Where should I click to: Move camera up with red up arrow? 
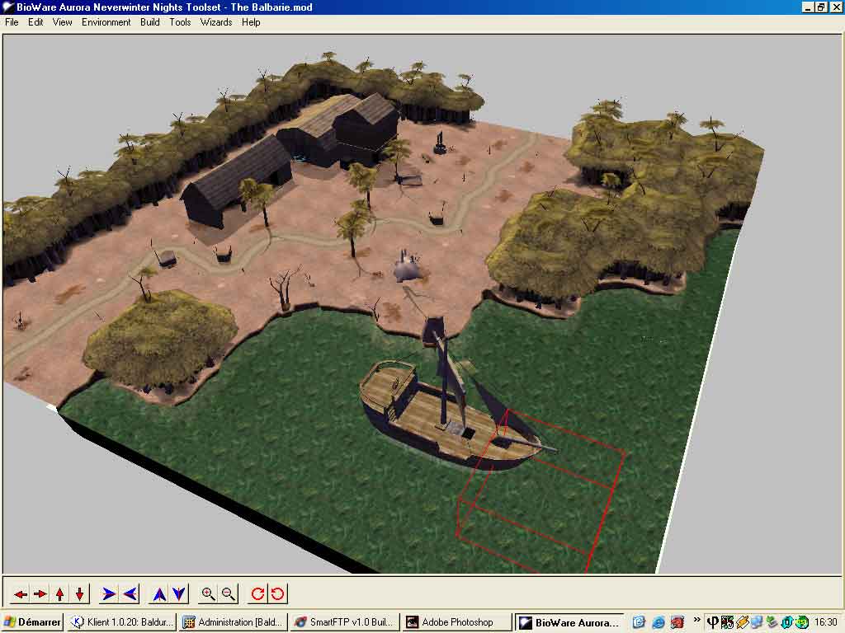coord(59,594)
